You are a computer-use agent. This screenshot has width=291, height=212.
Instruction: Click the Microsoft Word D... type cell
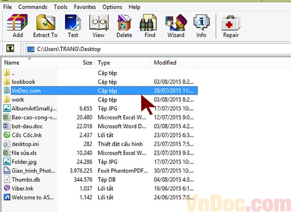coord(122,126)
